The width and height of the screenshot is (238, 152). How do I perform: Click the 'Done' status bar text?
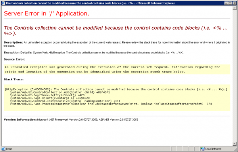[x=9, y=149]
